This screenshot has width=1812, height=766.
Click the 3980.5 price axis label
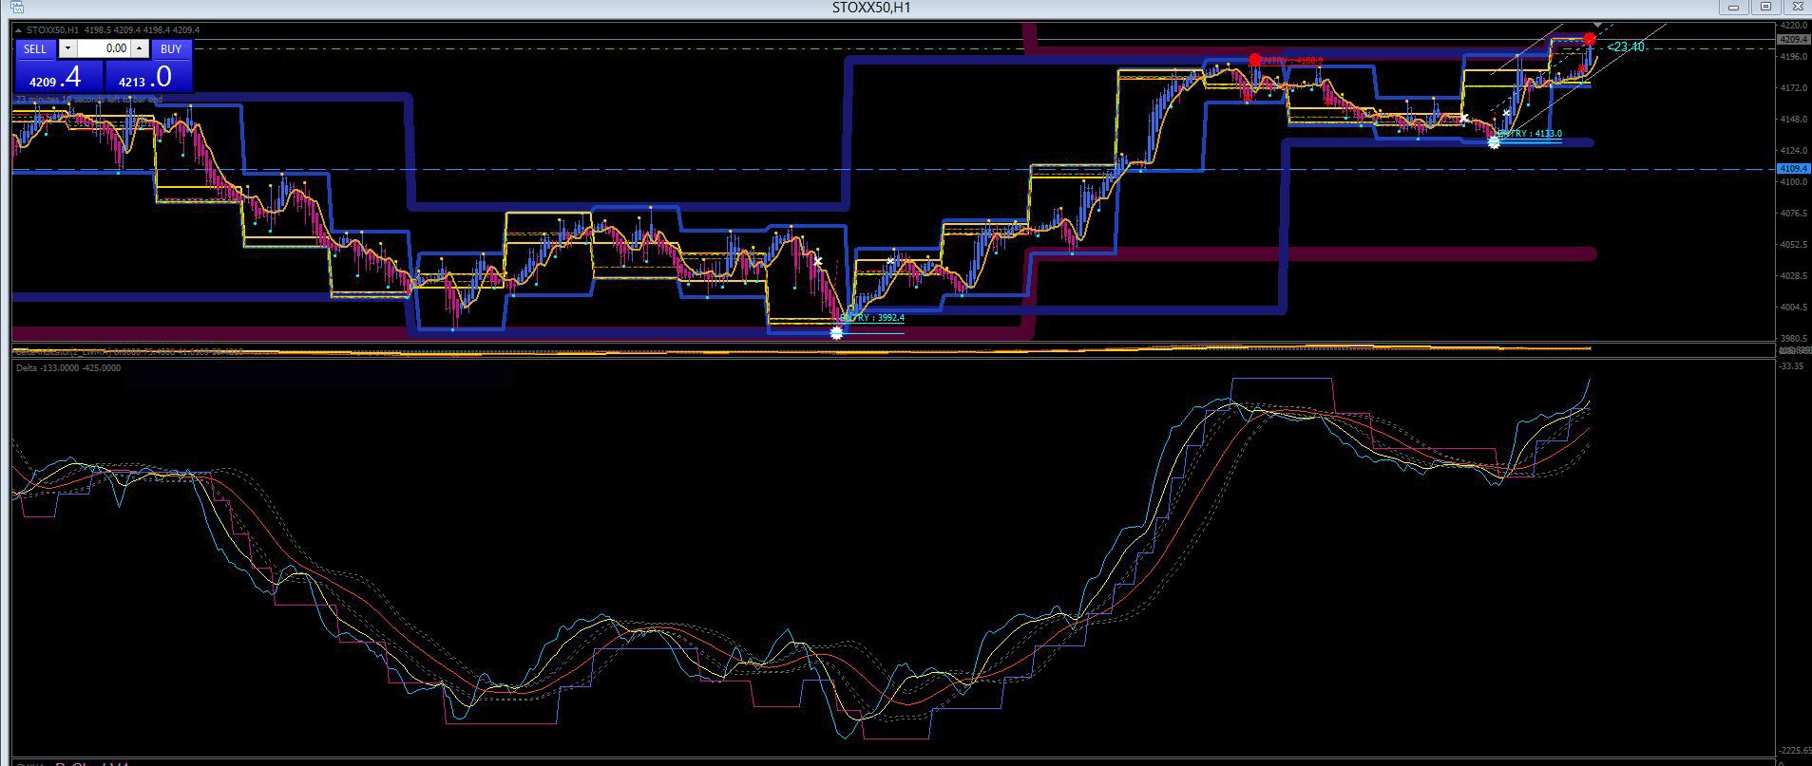pyautogui.click(x=1794, y=339)
